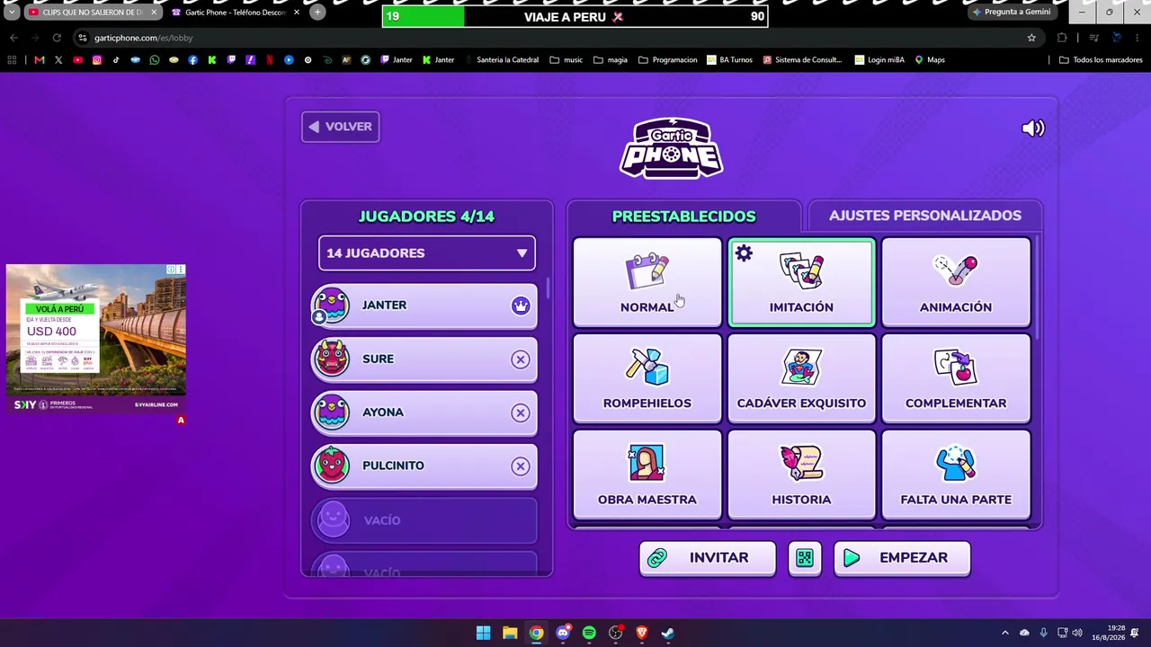The image size is (1151, 647).
Task: Switch to the AJUSTES PERSONALIZADOS tab
Action: click(925, 216)
